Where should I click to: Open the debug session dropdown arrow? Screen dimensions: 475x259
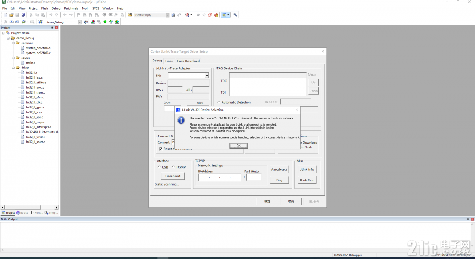click(191, 15)
